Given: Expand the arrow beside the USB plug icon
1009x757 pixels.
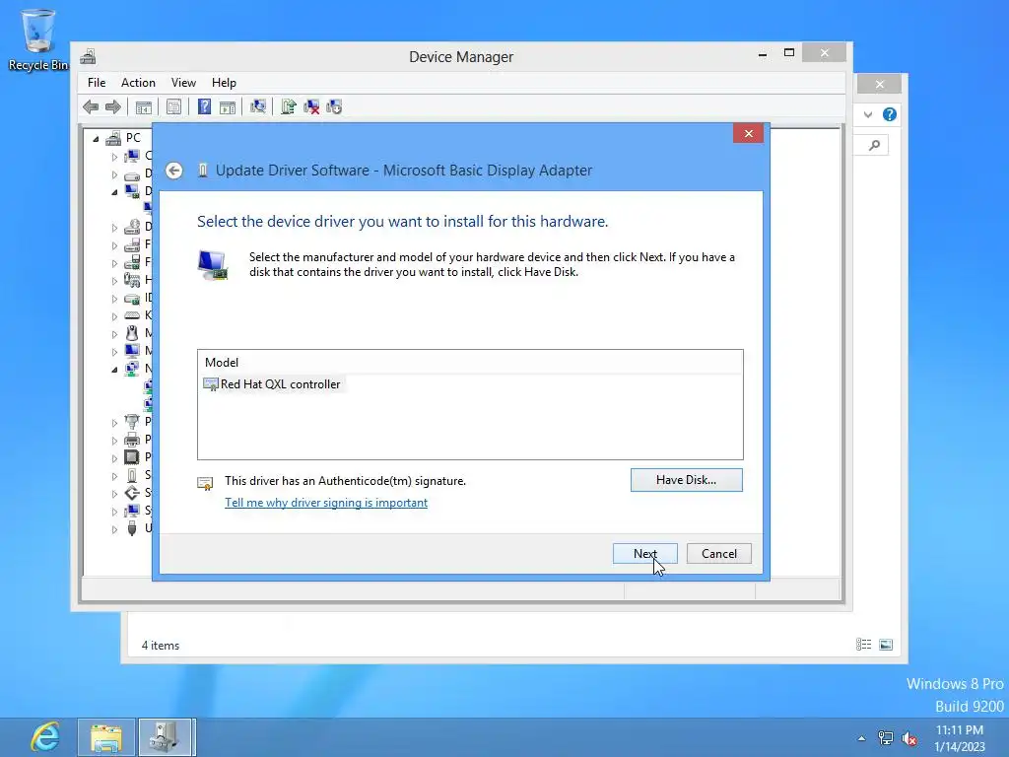Looking at the screenshot, I should [x=114, y=529].
